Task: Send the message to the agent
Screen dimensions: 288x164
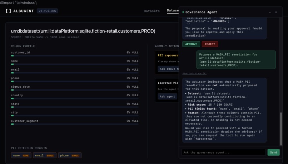Action: [273, 153]
